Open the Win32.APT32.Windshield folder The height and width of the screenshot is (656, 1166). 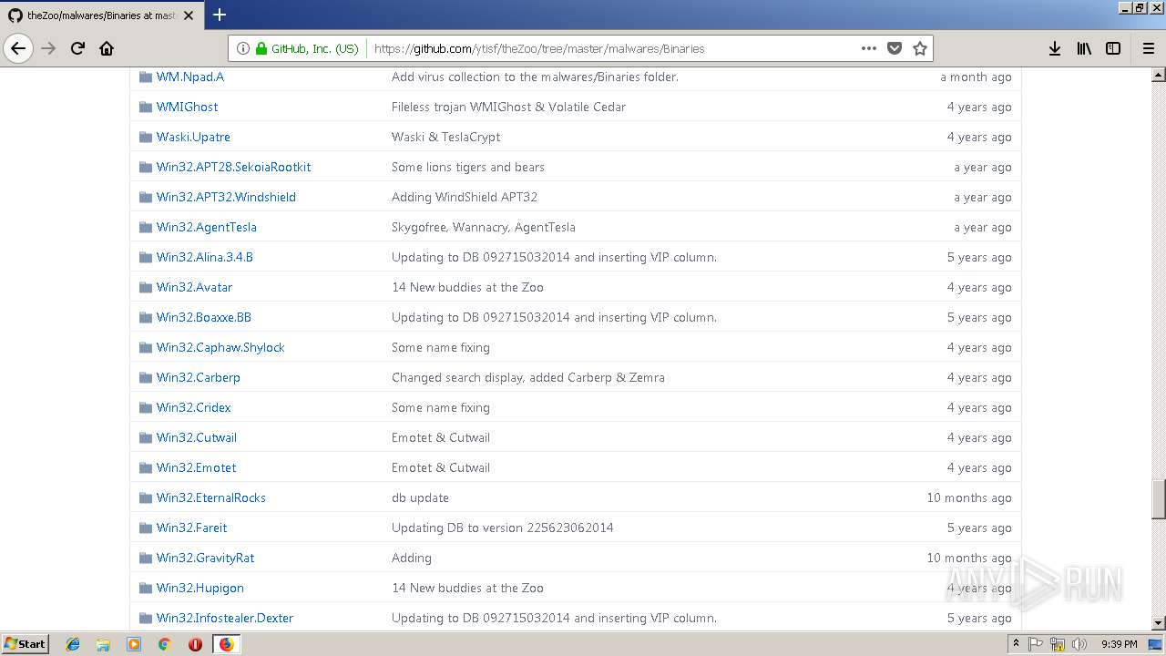point(226,197)
